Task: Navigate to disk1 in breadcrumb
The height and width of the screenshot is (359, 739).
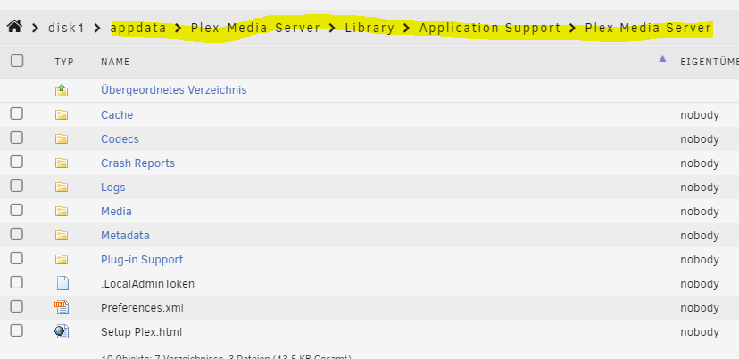Action: pos(66,28)
